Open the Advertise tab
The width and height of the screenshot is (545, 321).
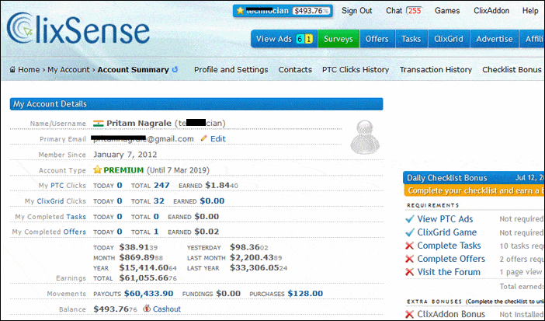pos(495,39)
